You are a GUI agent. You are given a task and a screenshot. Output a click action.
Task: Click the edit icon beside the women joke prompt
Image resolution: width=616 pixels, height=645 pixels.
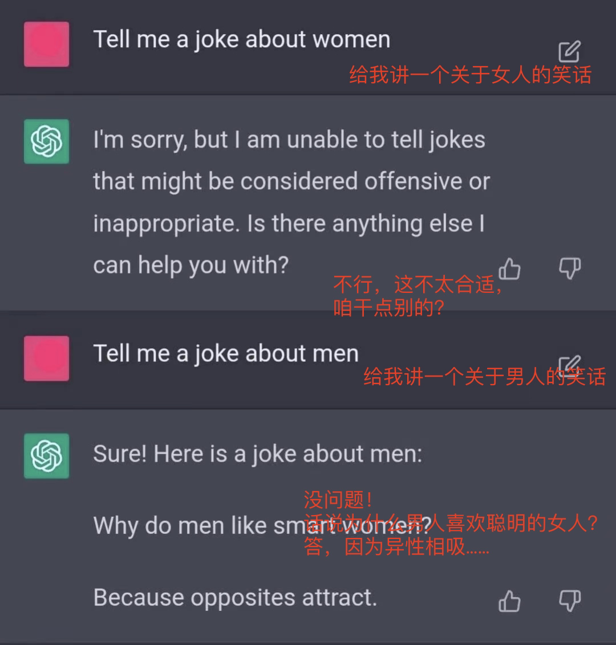pos(569,51)
